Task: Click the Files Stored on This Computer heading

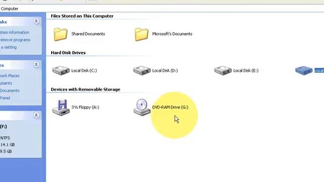Action: point(82,16)
